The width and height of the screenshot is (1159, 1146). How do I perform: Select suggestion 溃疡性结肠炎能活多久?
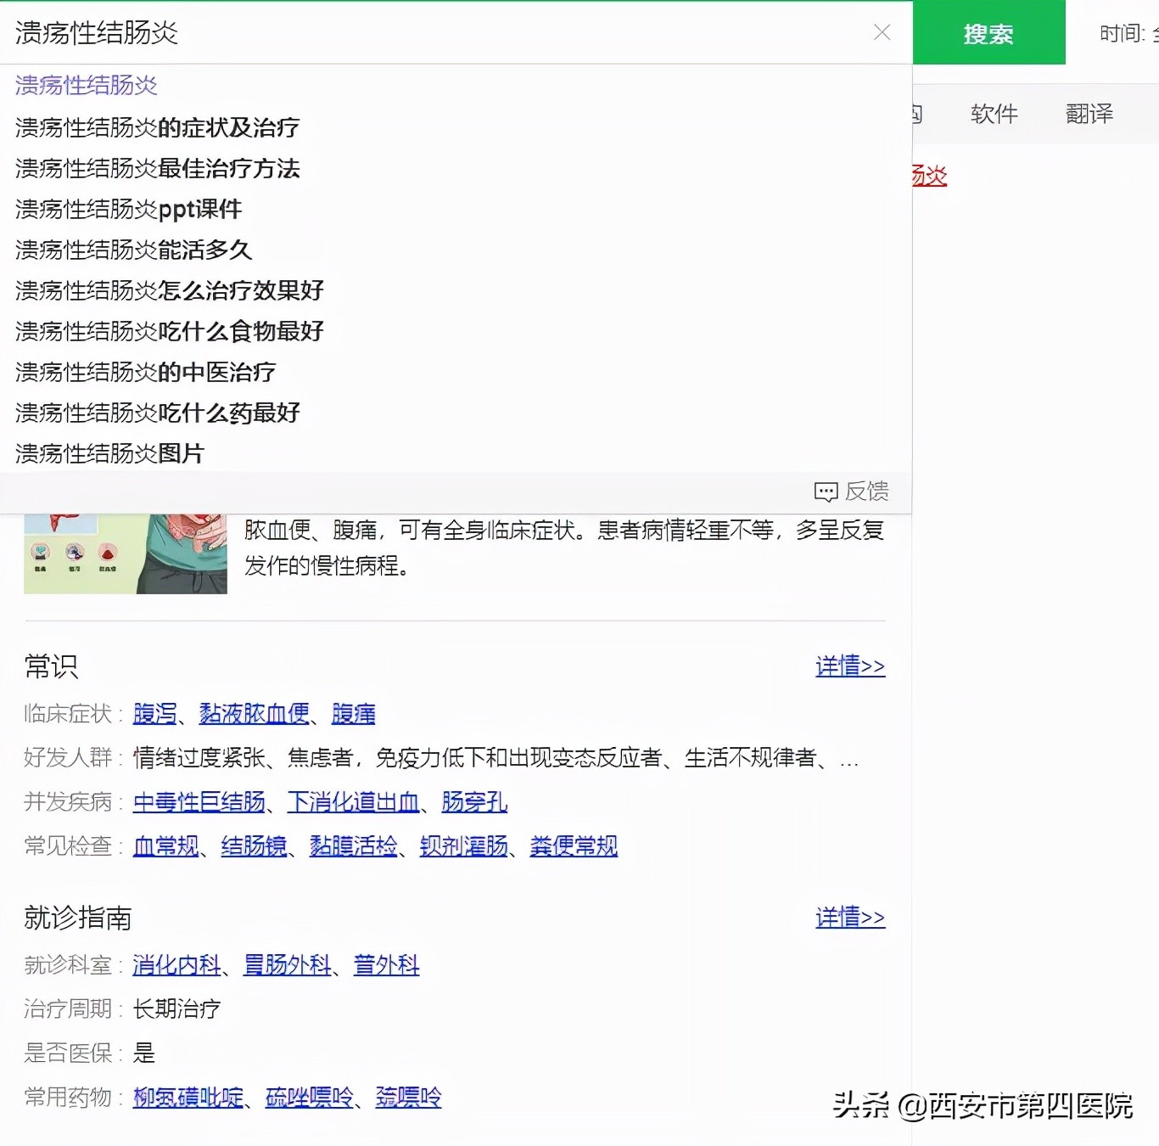132,250
